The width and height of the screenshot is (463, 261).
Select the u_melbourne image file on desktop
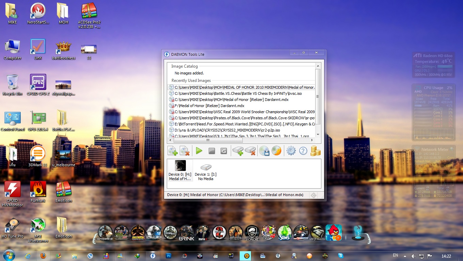[63, 158]
